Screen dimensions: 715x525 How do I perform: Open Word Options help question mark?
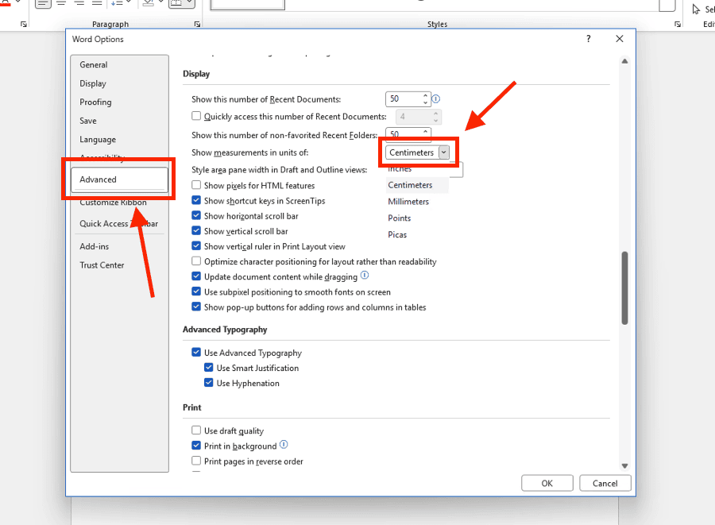[x=588, y=39]
